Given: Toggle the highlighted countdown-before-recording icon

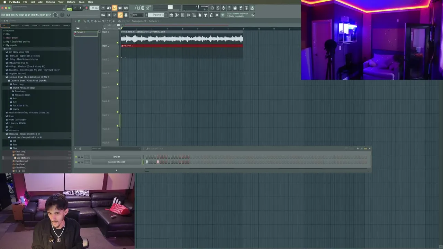Looking at the screenshot, I should [x=114, y=8].
